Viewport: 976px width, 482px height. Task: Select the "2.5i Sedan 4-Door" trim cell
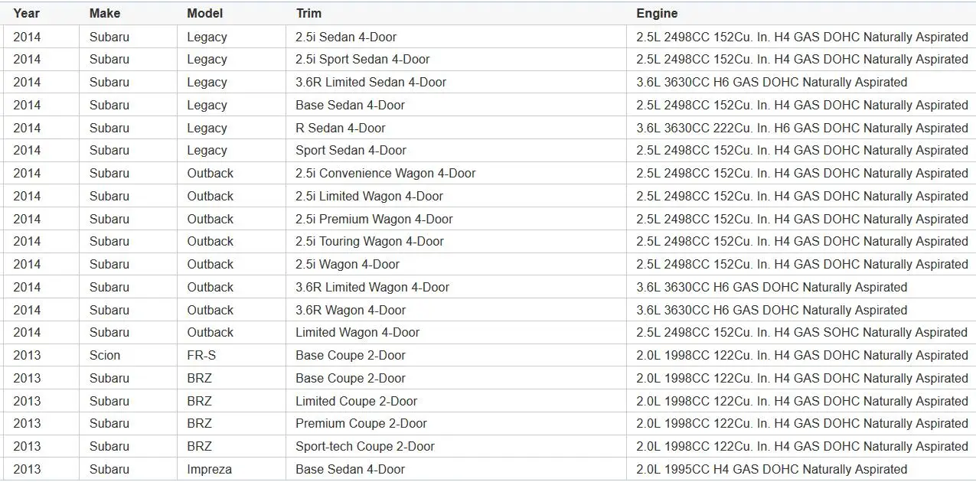click(456, 37)
